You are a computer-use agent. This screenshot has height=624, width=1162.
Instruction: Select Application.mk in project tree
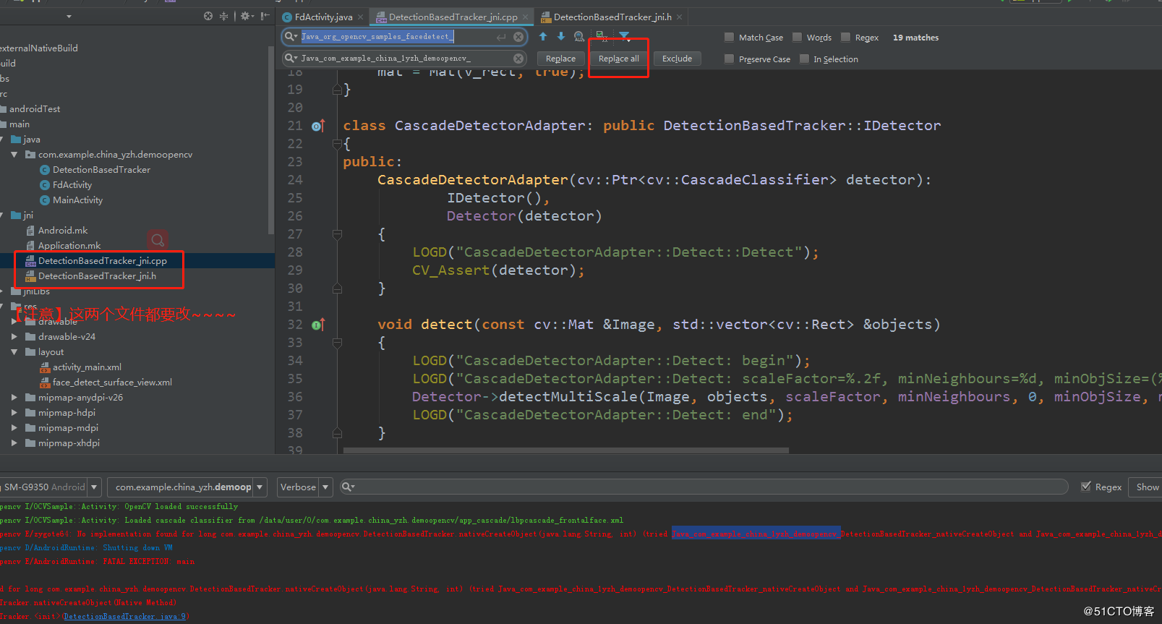tap(69, 246)
